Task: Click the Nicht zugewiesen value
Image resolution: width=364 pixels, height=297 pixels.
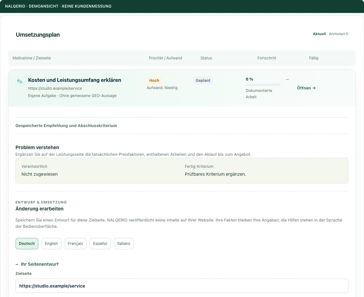Action: (x=40, y=174)
